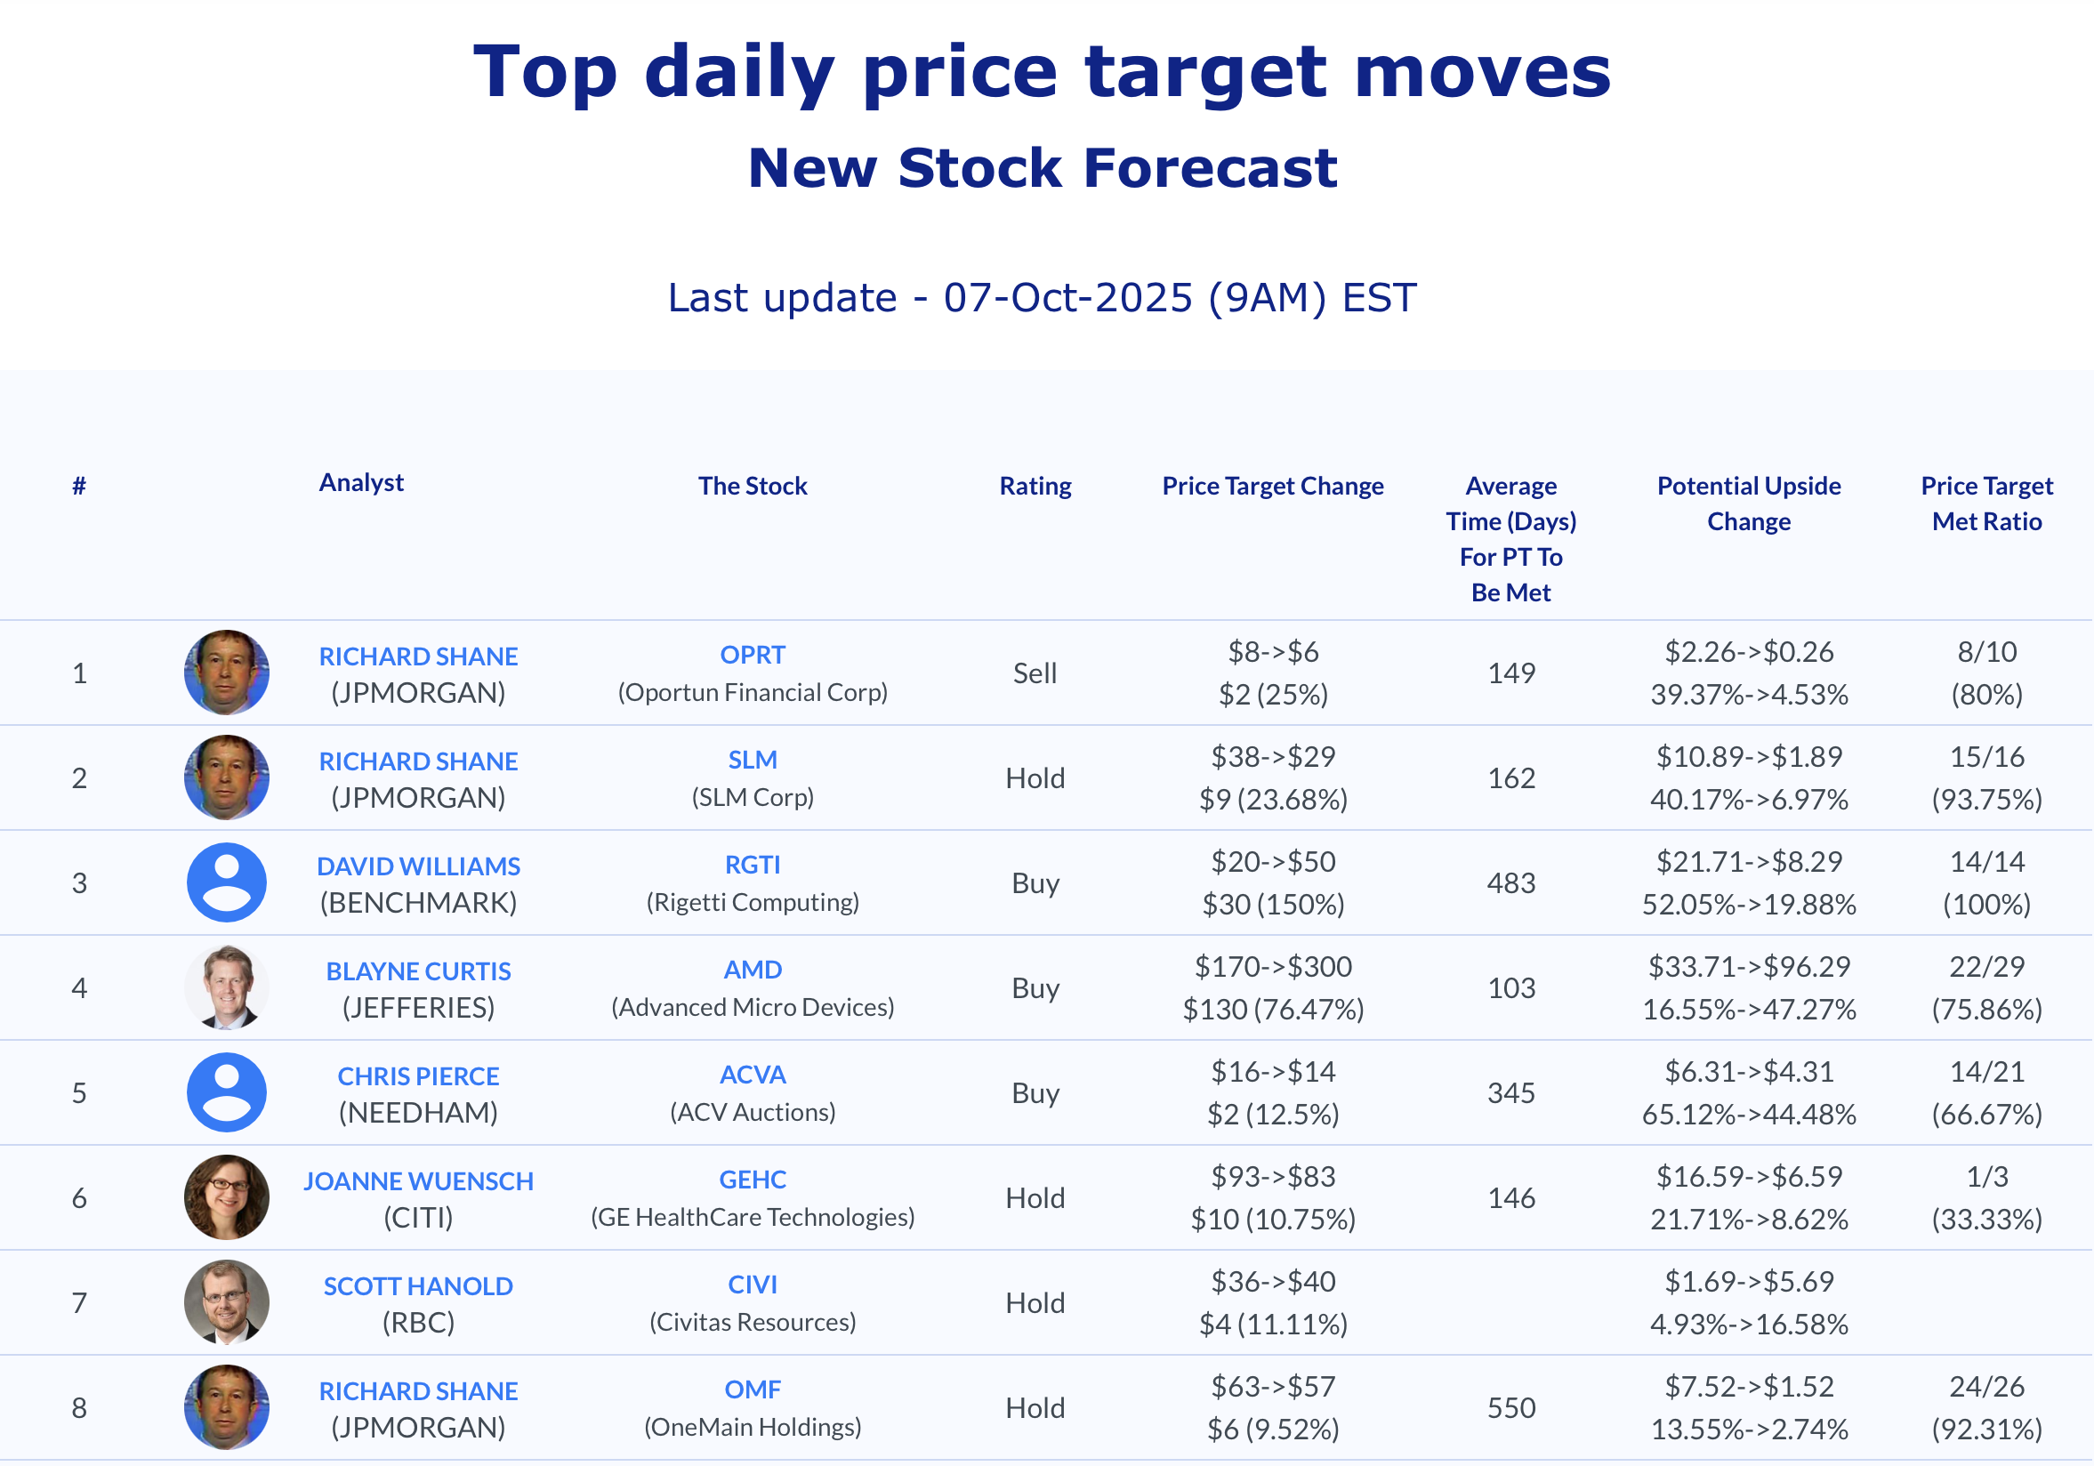The height and width of the screenshot is (1466, 2094).
Task: Click the Rating column header
Action: [1035, 486]
